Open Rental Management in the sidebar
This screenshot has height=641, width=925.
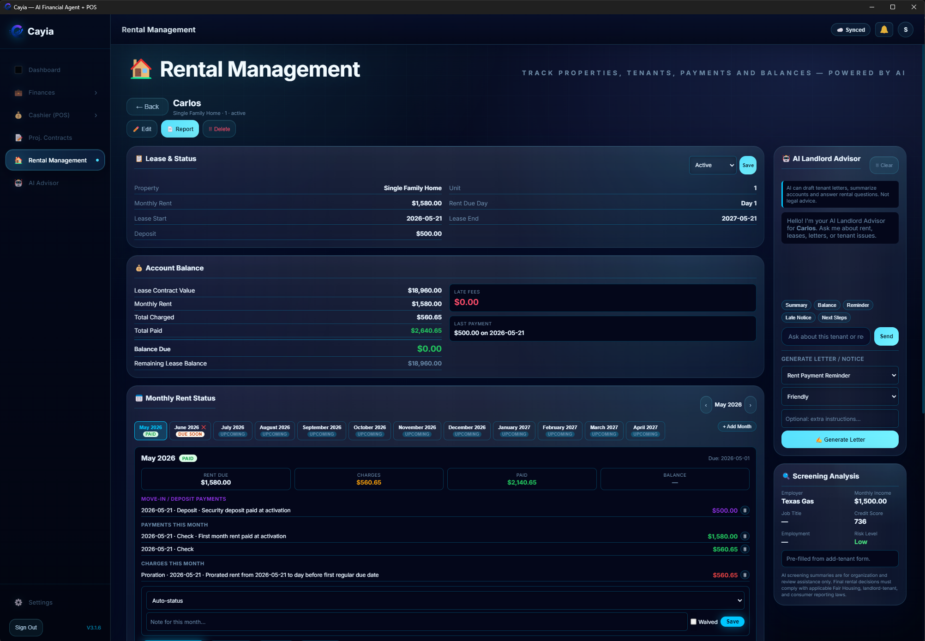tap(55, 160)
